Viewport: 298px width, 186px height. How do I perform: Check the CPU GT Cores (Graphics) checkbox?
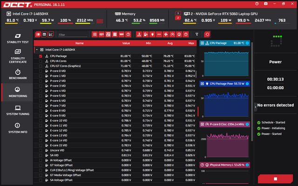[x=41, y=66]
